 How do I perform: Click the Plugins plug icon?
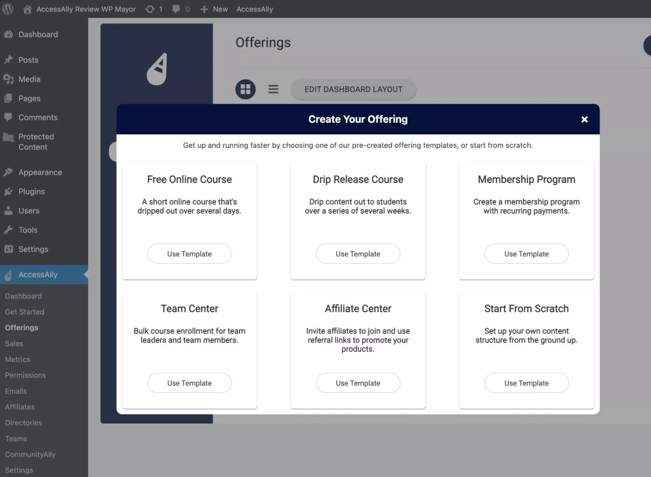click(x=8, y=192)
